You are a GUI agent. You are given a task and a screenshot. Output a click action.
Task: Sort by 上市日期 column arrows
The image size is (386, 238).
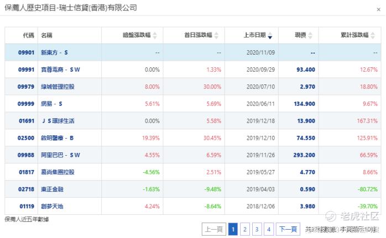coord(270,35)
